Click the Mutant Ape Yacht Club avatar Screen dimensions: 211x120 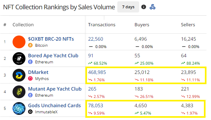pyautogui.click(x=19, y=92)
